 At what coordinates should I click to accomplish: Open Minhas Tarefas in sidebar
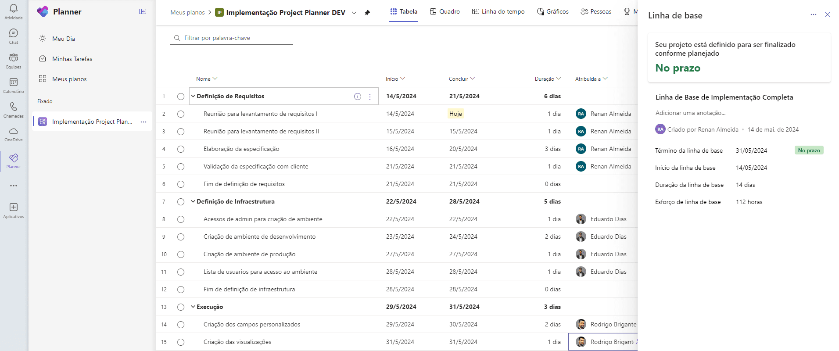(x=72, y=59)
